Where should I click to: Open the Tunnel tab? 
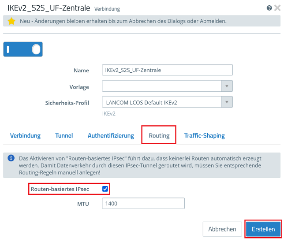(64, 136)
